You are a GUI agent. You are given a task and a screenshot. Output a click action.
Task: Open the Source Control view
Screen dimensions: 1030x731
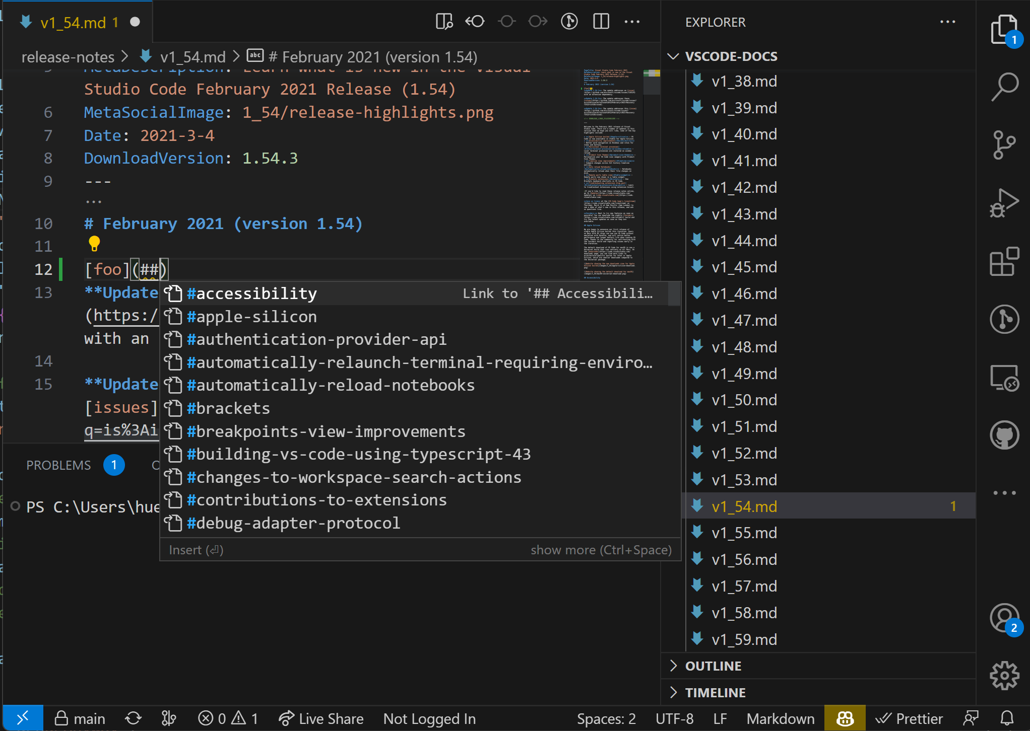pyautogui.click(x=1004, y=145)
